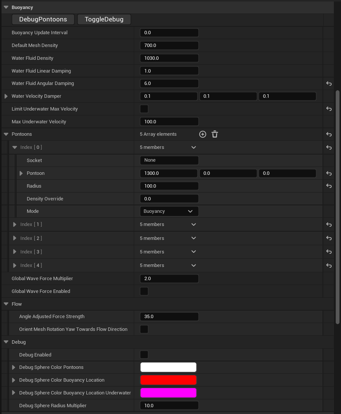Image resolution: width=341 pixels, height=414 pixels.
Task: Enable the Debug Enabled checkbox
Action: (144, 355)
